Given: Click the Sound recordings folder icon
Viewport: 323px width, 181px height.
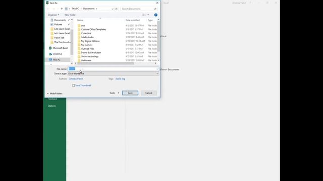Looking at the screenshot, I should coord(79,56).
